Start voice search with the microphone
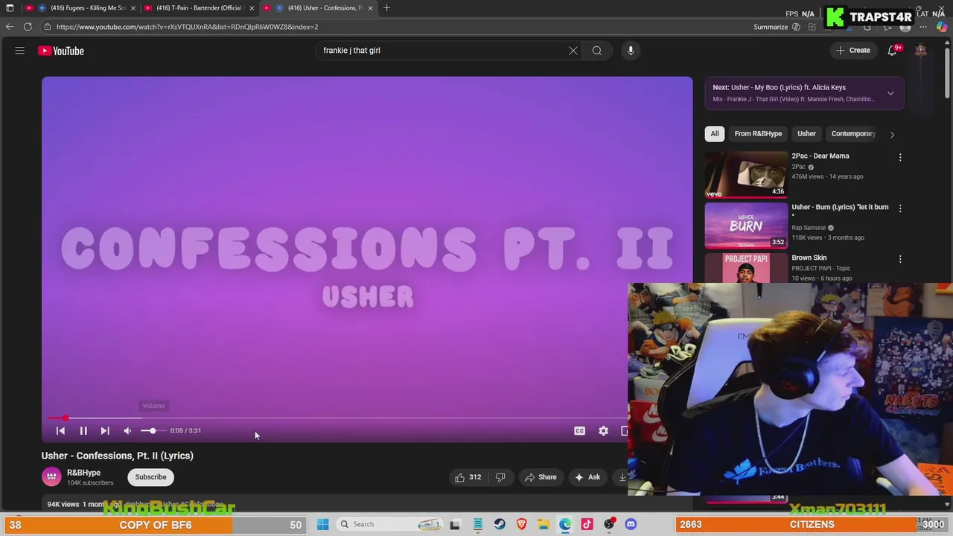The width and height of the screenshot is (953, 536). (x=631, y=51)
